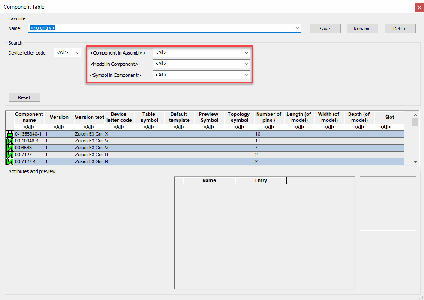Click pin count 18 cell
424x300 pixels.
[269, 134]
